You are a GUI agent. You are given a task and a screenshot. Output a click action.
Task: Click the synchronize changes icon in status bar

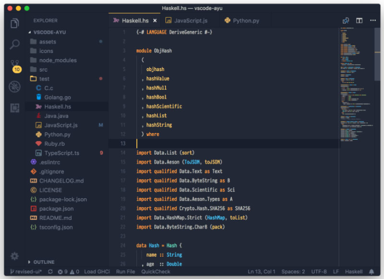(x=50, y=272)
